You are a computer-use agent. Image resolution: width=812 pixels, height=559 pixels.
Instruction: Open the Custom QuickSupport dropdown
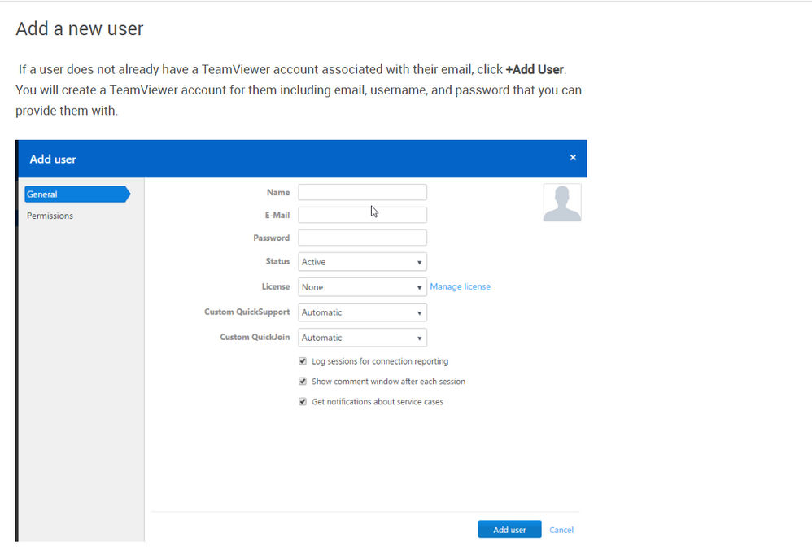(363, 312)
